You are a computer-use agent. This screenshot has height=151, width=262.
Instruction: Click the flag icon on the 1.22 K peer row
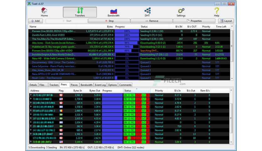click(61, 138)
